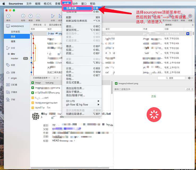Viewport: 196px width, 170px height.
Task: Click the commit list vertical scrollbar
Action: click(x=193, y=33)
